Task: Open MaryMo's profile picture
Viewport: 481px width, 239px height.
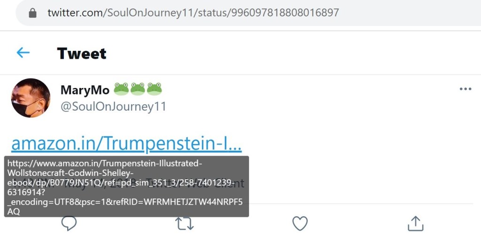Action: [31, 98]
